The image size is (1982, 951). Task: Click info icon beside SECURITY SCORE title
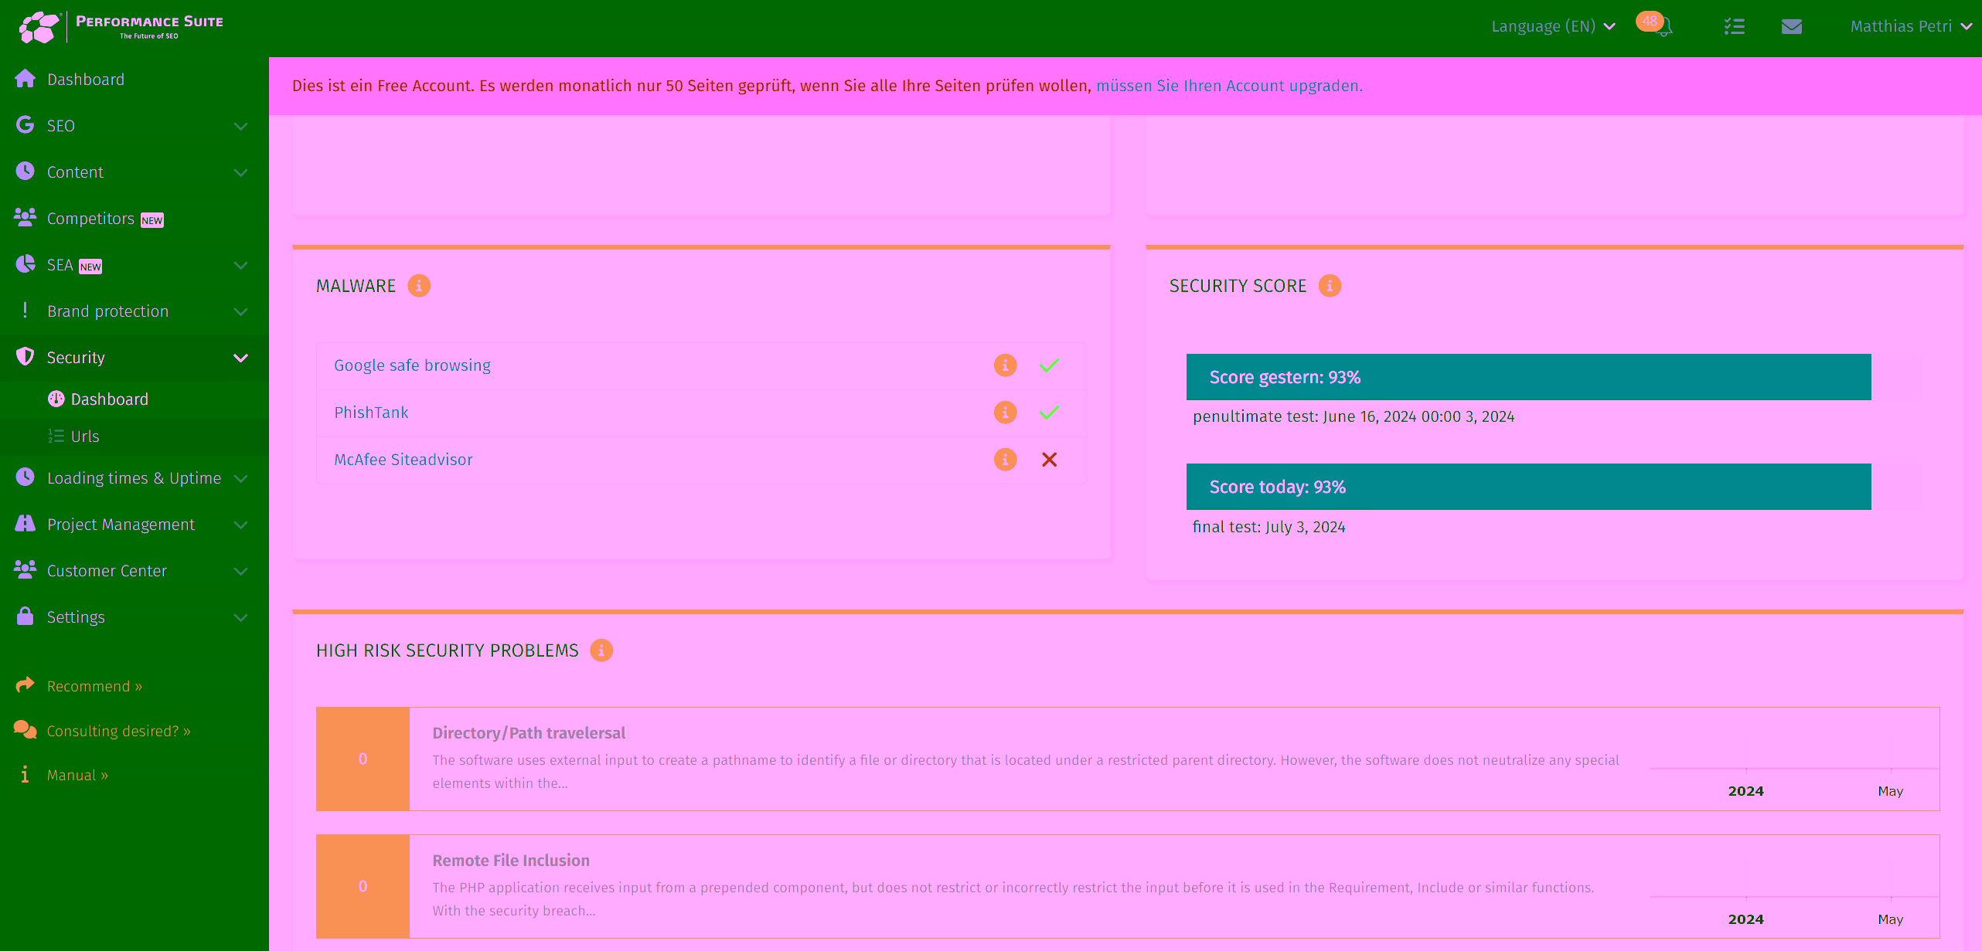click(1330, 286)
